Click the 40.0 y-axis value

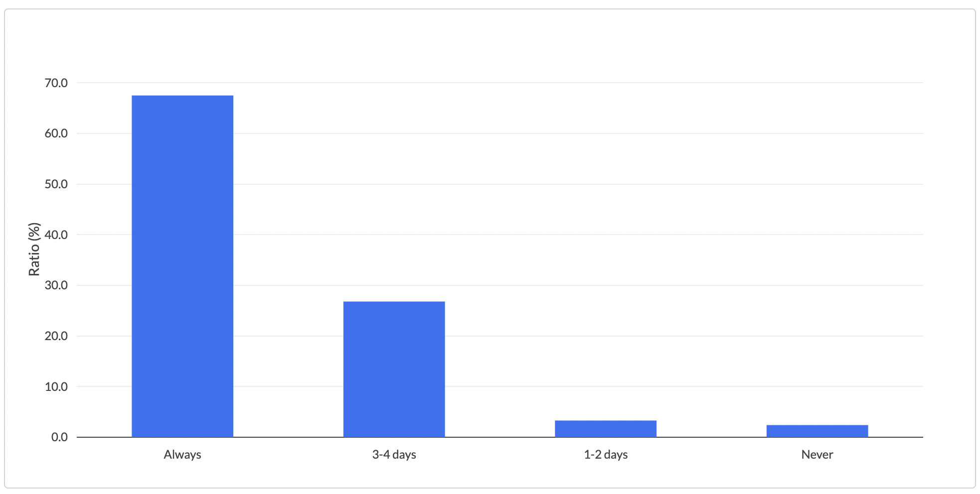tap(56, 235)
